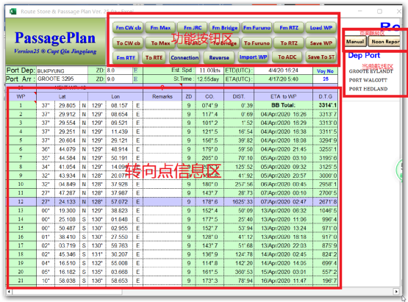Screen dimensions: 408x302
Task: Open the Connection button
Action: click(x=185, y=57)
